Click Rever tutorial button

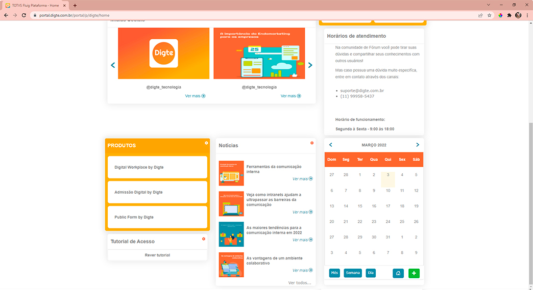157,255
